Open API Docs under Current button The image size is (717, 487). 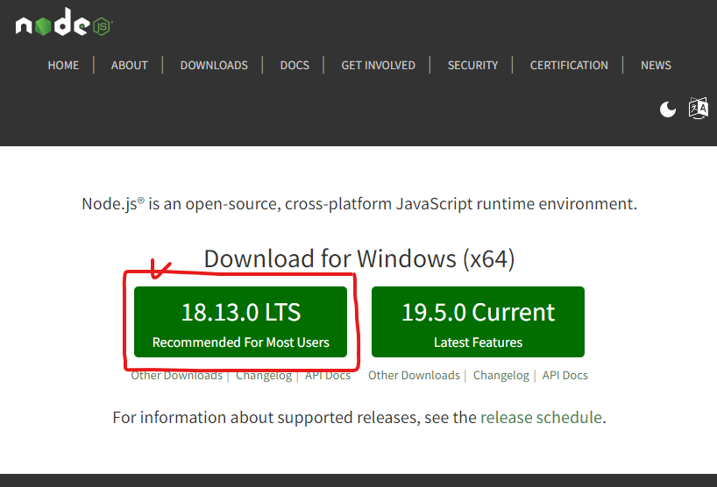565,376
